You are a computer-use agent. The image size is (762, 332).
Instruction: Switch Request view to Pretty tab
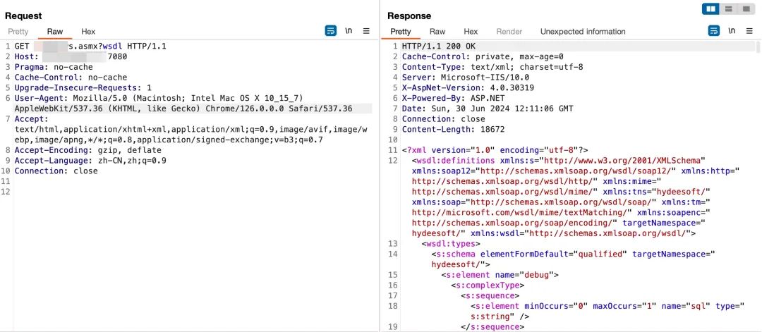(18, 32)
